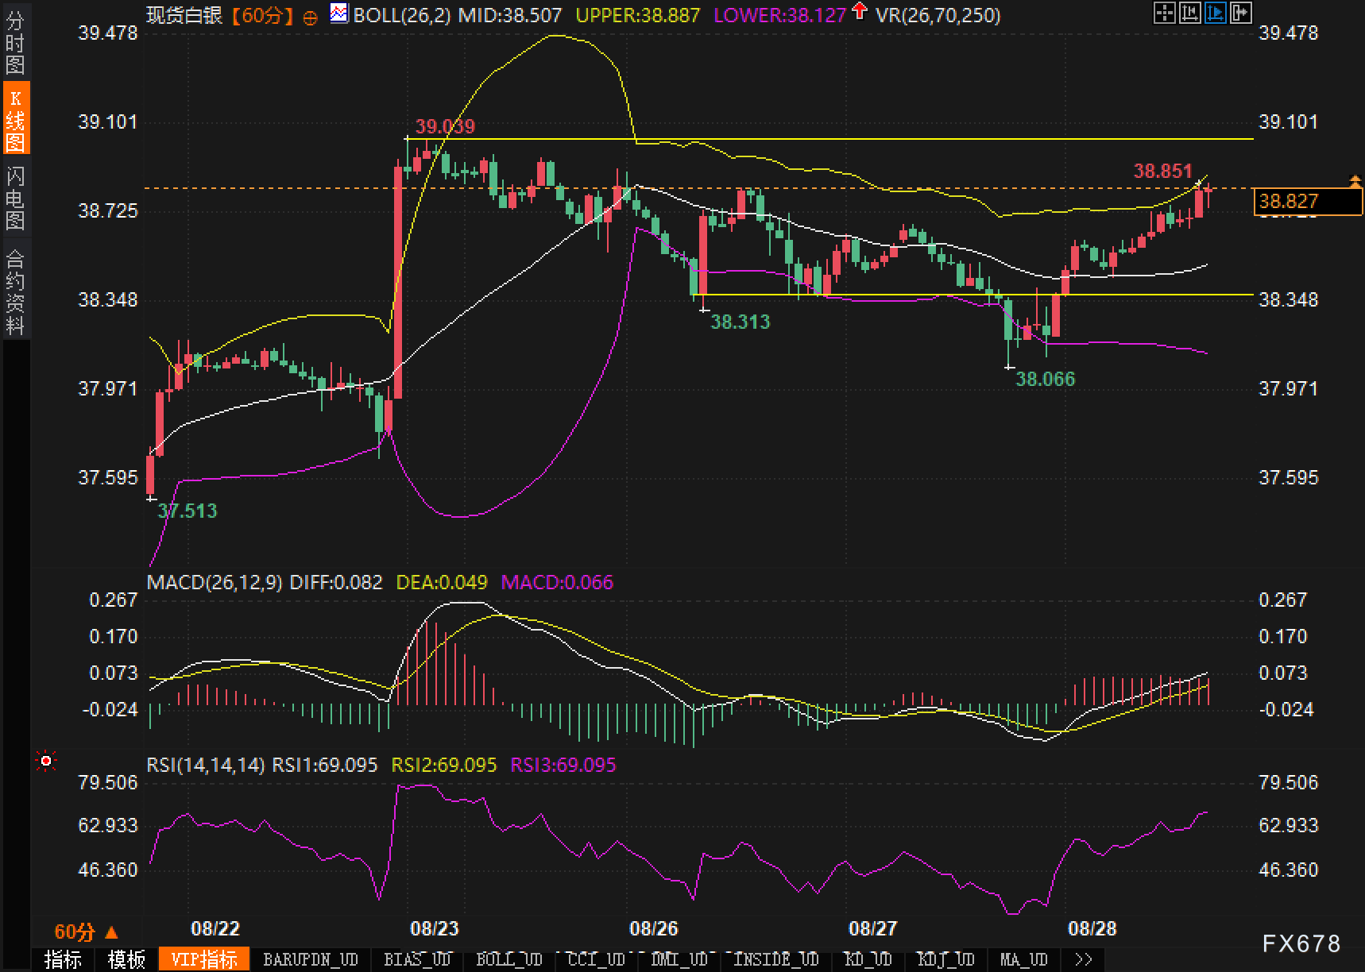The height and width of the screenshot is (972, 1365).
Task: Toggle the blue highlighted chart axis icon
Action: (x=1215, y=13)
